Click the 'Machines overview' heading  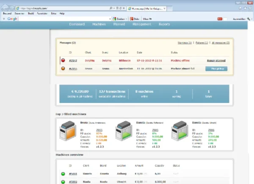point(69,155)
